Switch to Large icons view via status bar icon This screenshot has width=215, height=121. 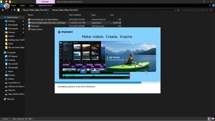[213, 119]
